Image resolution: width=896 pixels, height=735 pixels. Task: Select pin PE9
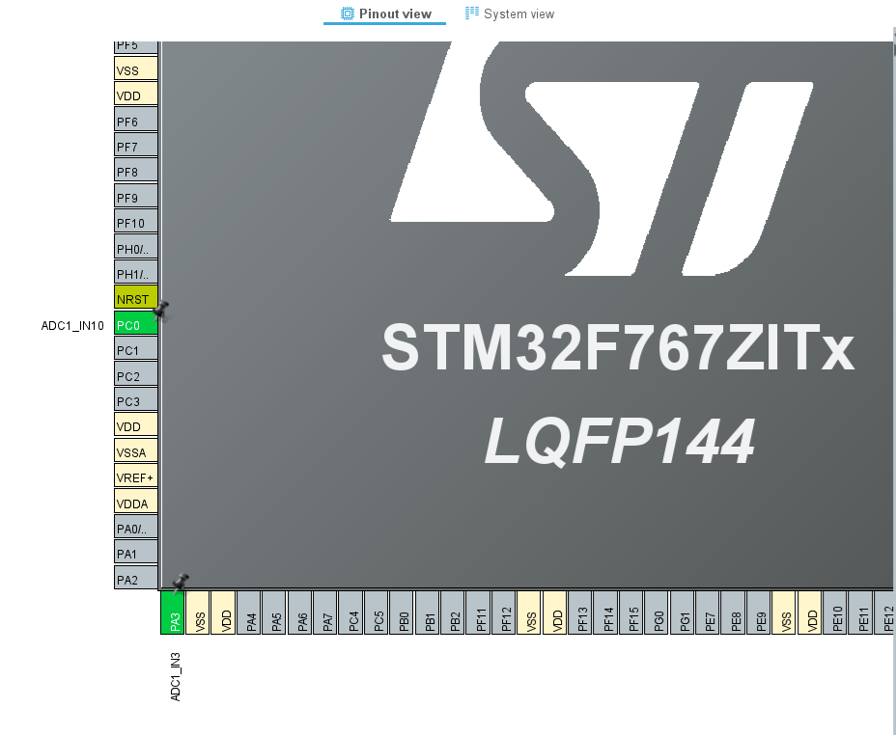(x=758, y=612)
